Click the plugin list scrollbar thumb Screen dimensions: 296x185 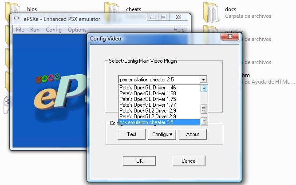204,109
